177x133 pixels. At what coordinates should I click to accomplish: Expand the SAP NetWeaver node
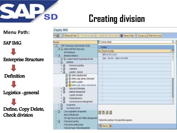pos(56,52)
